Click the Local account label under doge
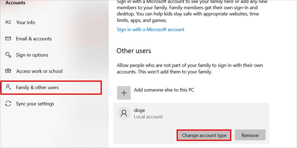 pyautogui.click(x=148, y=117)
